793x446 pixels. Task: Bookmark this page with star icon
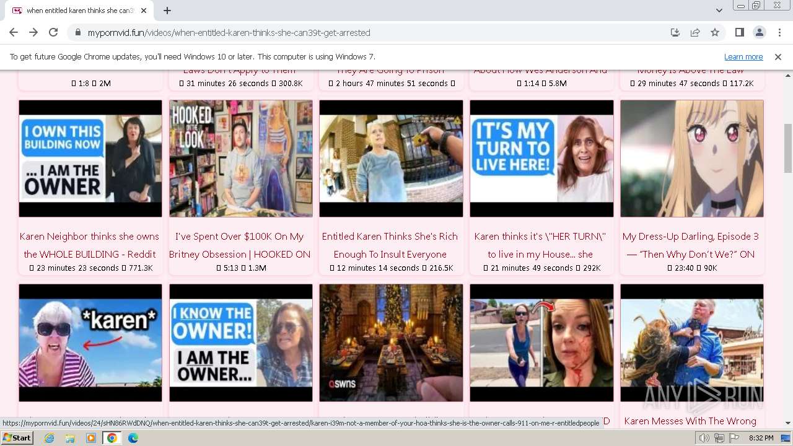point(715,32)
